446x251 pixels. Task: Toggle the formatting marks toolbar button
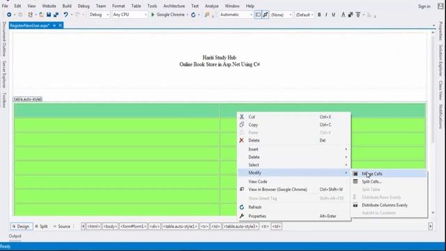pos(265,15)
